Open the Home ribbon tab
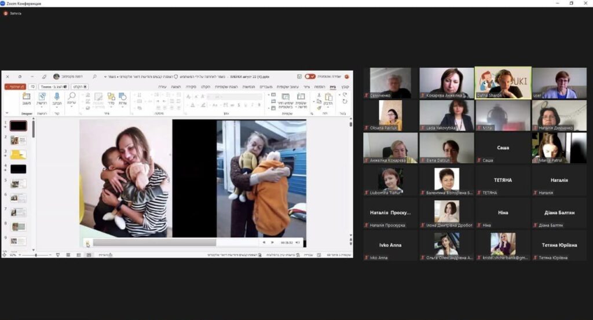 (332, 87)
